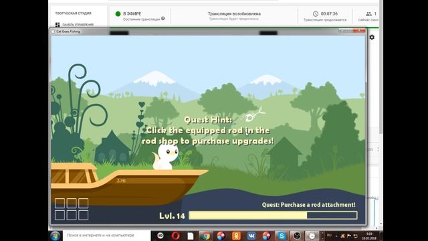Viewport: 428px width, 241px height.
Task: Select the first empty inventory slot
Action: click(x=60, y=204)
